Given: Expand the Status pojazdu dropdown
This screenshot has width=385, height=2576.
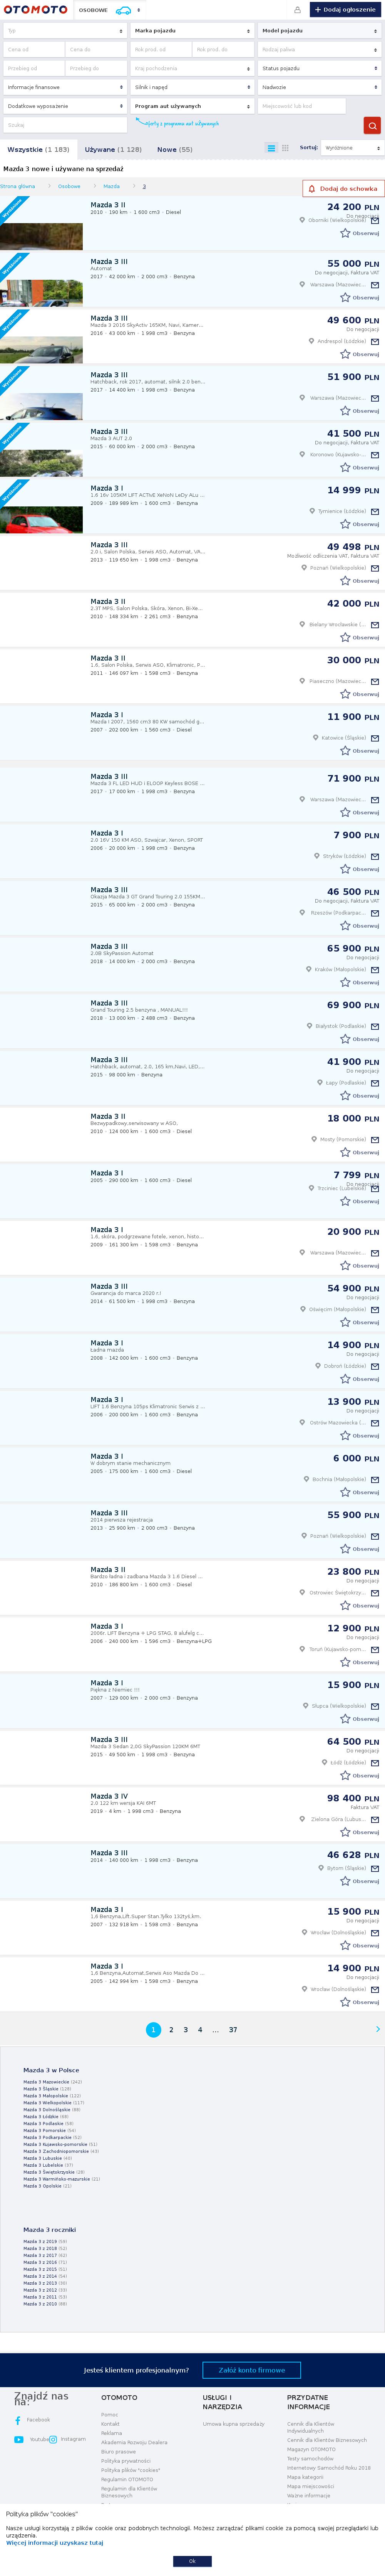Looking at the screenshot, I should [319, 68].
